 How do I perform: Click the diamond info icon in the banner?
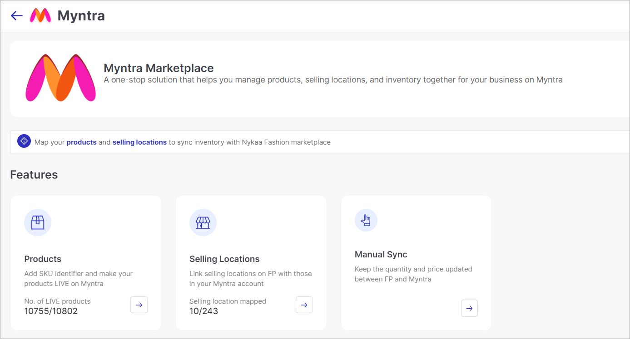pos(24,141)
